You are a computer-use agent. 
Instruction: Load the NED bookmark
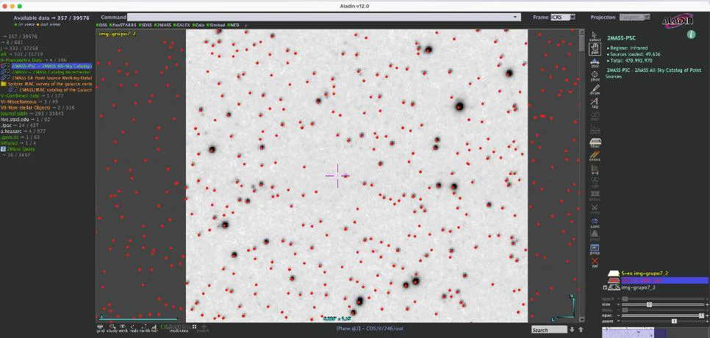[x=234, y=25]
